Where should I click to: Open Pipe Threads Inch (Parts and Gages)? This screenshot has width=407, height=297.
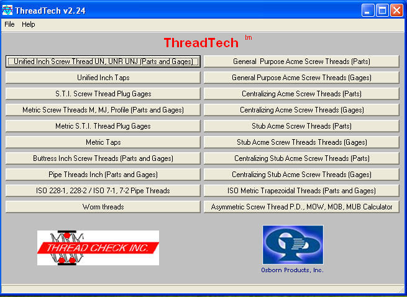click(x=103, y=175)
